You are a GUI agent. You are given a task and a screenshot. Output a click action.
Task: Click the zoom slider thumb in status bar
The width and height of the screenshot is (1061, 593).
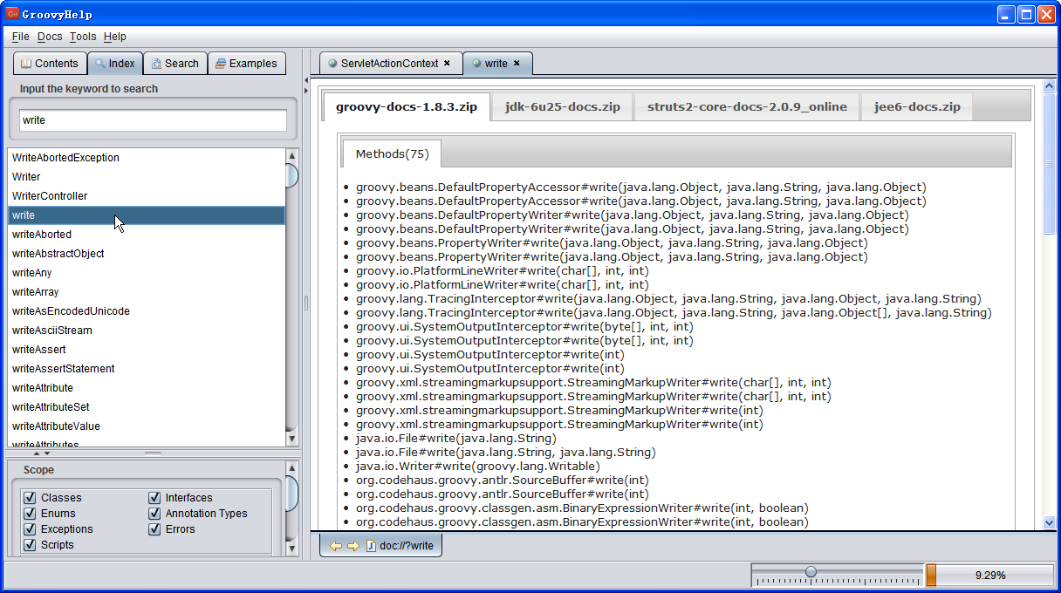[x=811, y=572]
